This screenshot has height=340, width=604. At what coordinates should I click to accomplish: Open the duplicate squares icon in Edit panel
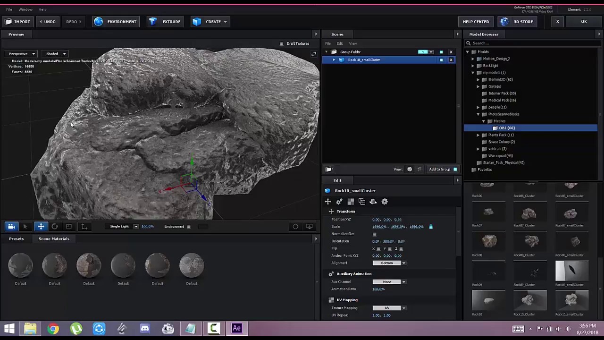pos(362,202)
